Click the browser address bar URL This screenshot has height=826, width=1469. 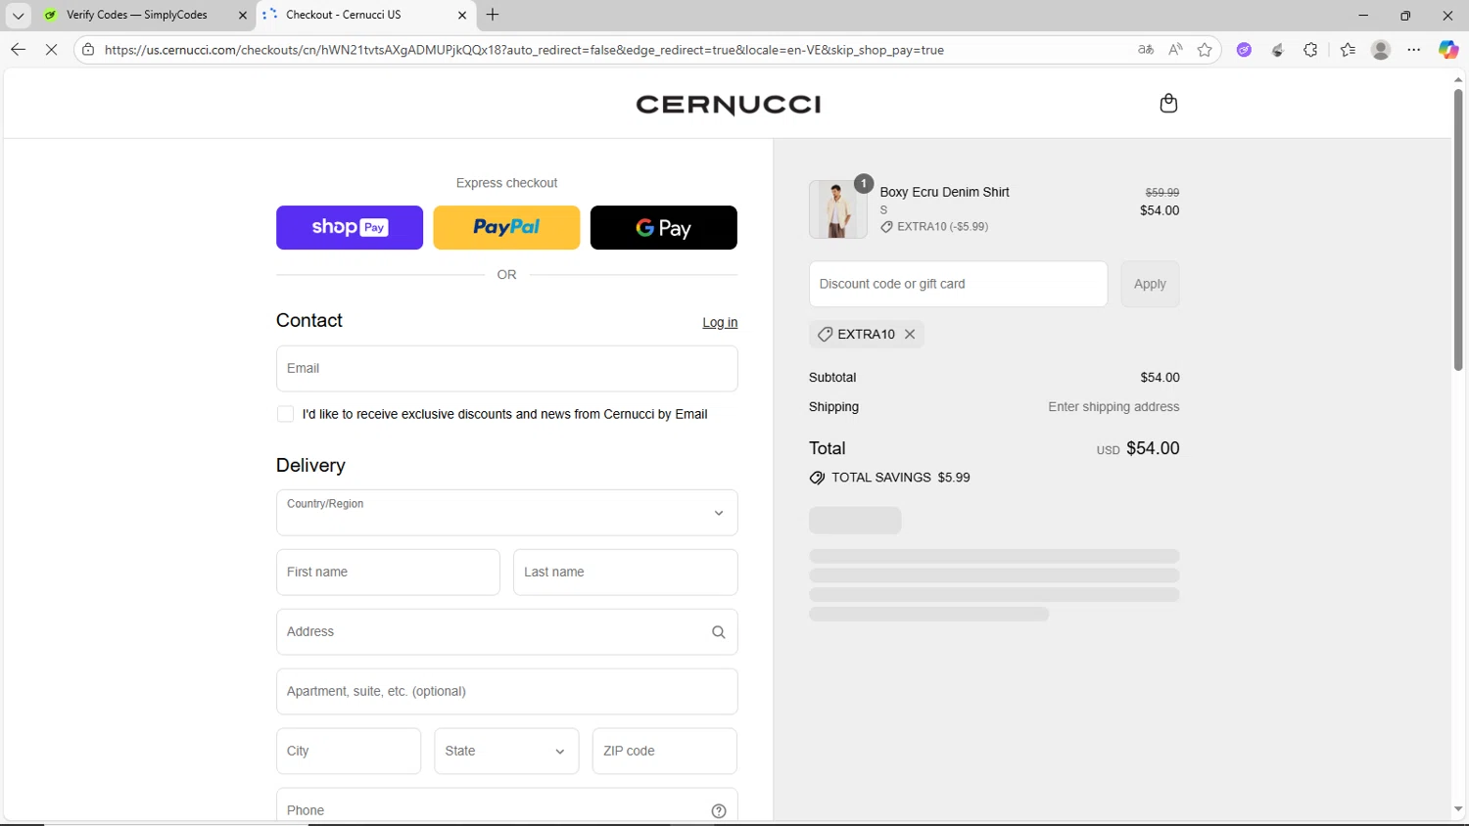coord(524,50)
